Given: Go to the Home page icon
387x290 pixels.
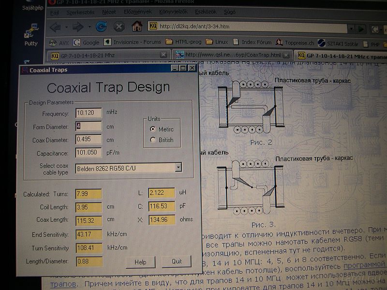Looking at the screenshot, I should click(137, 26).
